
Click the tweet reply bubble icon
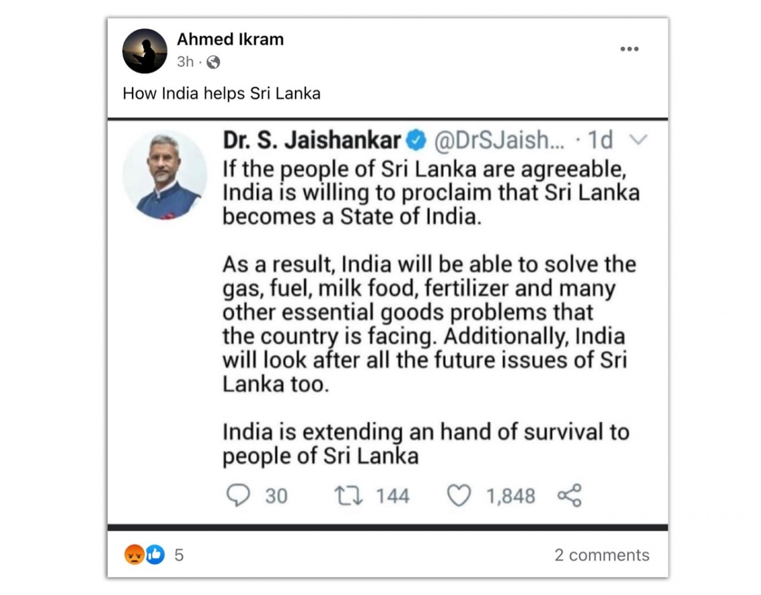click(x=238, y=495)
